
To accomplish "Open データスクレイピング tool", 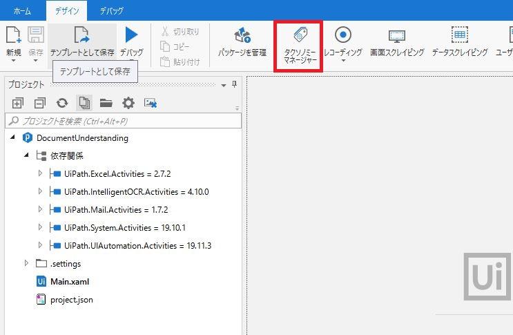I will 459,41.
